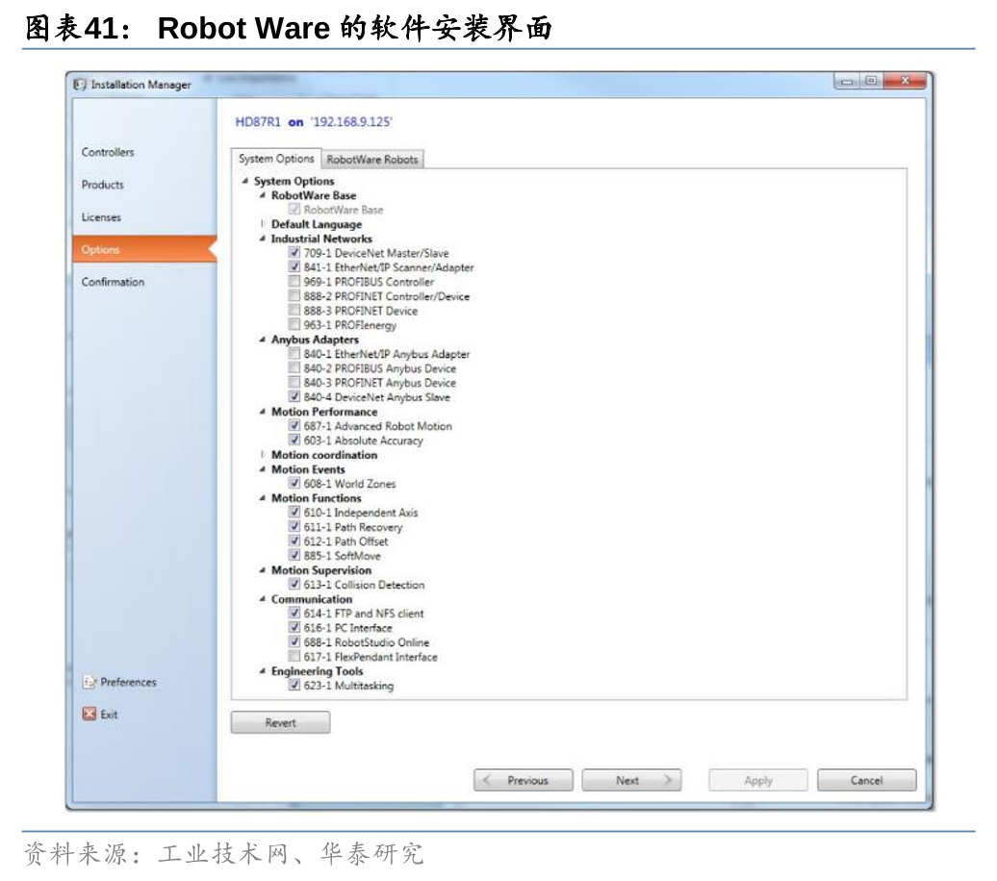Collapse the Motion Performance group

pyautogui.click(x=262, y=412)
